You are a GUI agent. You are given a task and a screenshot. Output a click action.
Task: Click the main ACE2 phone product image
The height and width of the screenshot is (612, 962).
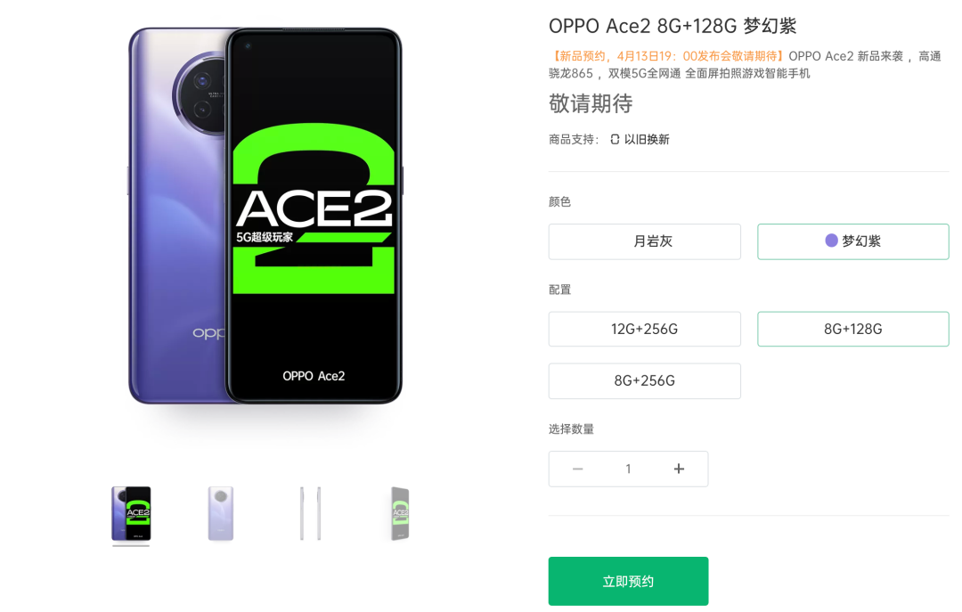[265, 216]
